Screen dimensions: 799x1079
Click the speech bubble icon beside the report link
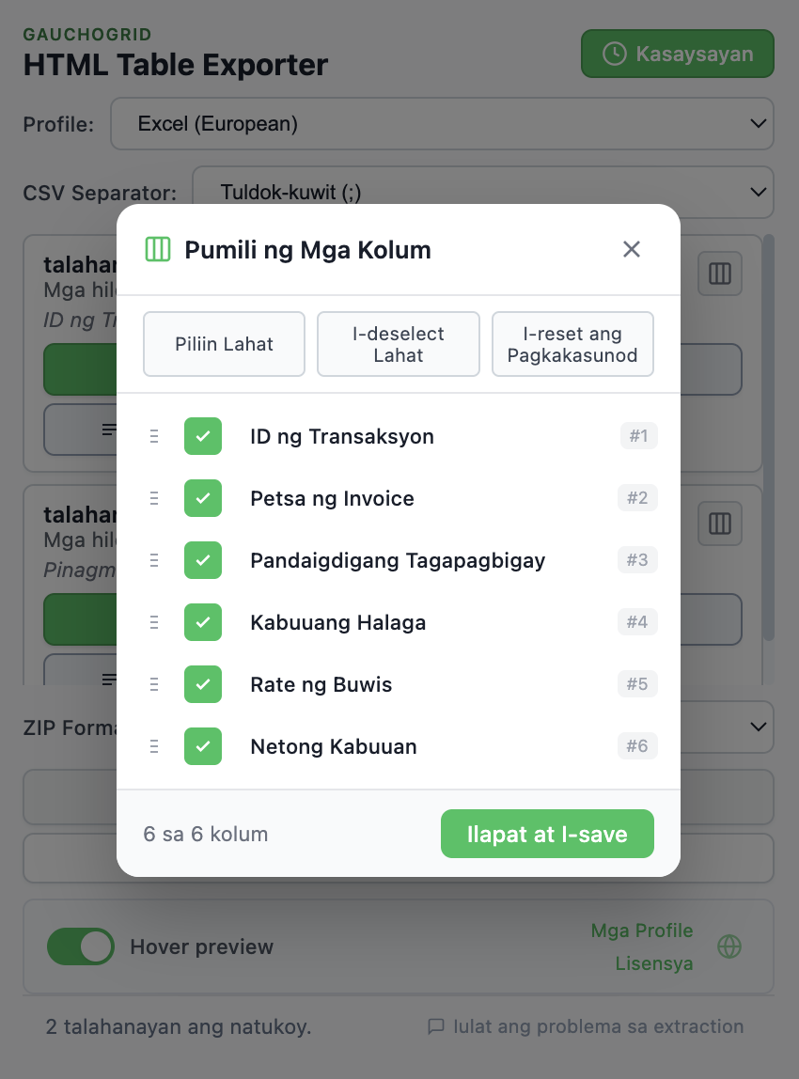coord(436,1026)
